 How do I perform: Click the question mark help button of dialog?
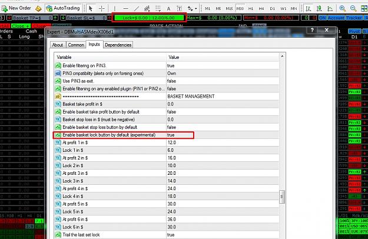[x=312, y=30]
